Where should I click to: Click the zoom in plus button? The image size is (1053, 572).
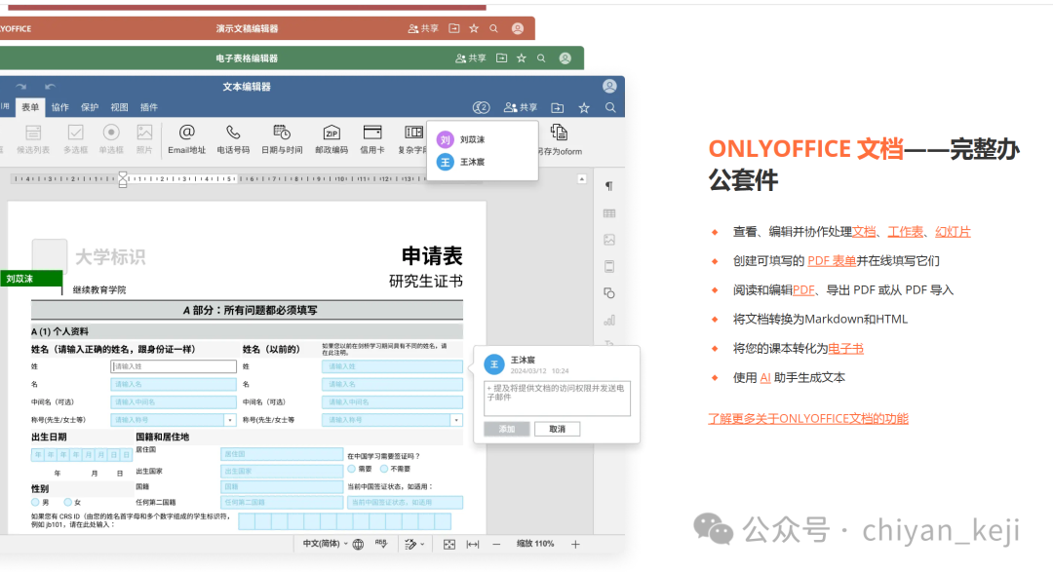point(575,544)
